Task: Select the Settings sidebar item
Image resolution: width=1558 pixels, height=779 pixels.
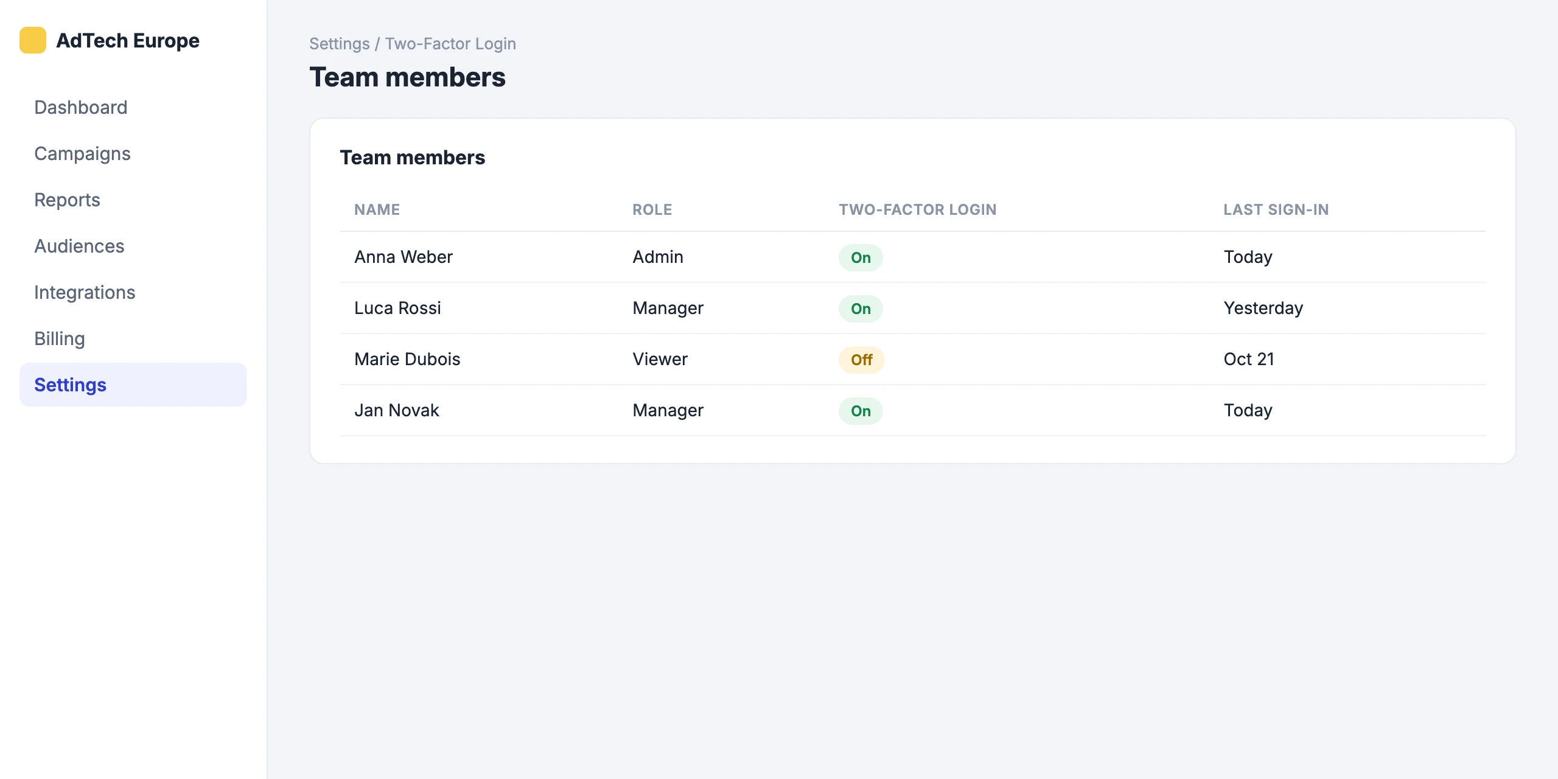Action: pos(133,385)
